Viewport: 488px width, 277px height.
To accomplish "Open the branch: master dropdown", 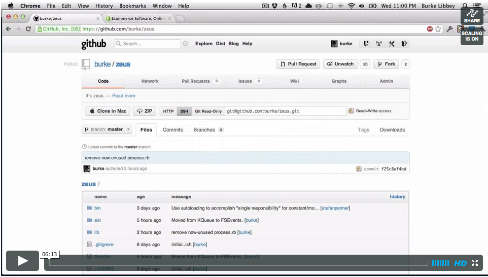I will click(x=107, y=129).
